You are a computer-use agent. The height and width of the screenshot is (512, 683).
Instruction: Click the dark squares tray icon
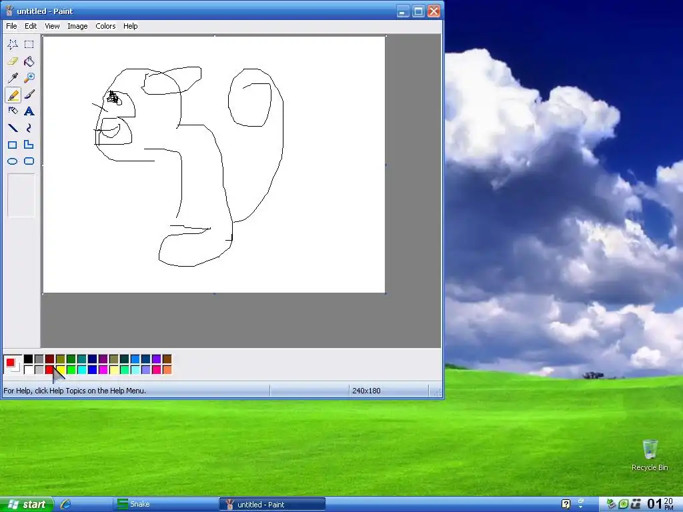tap(636, 504)
